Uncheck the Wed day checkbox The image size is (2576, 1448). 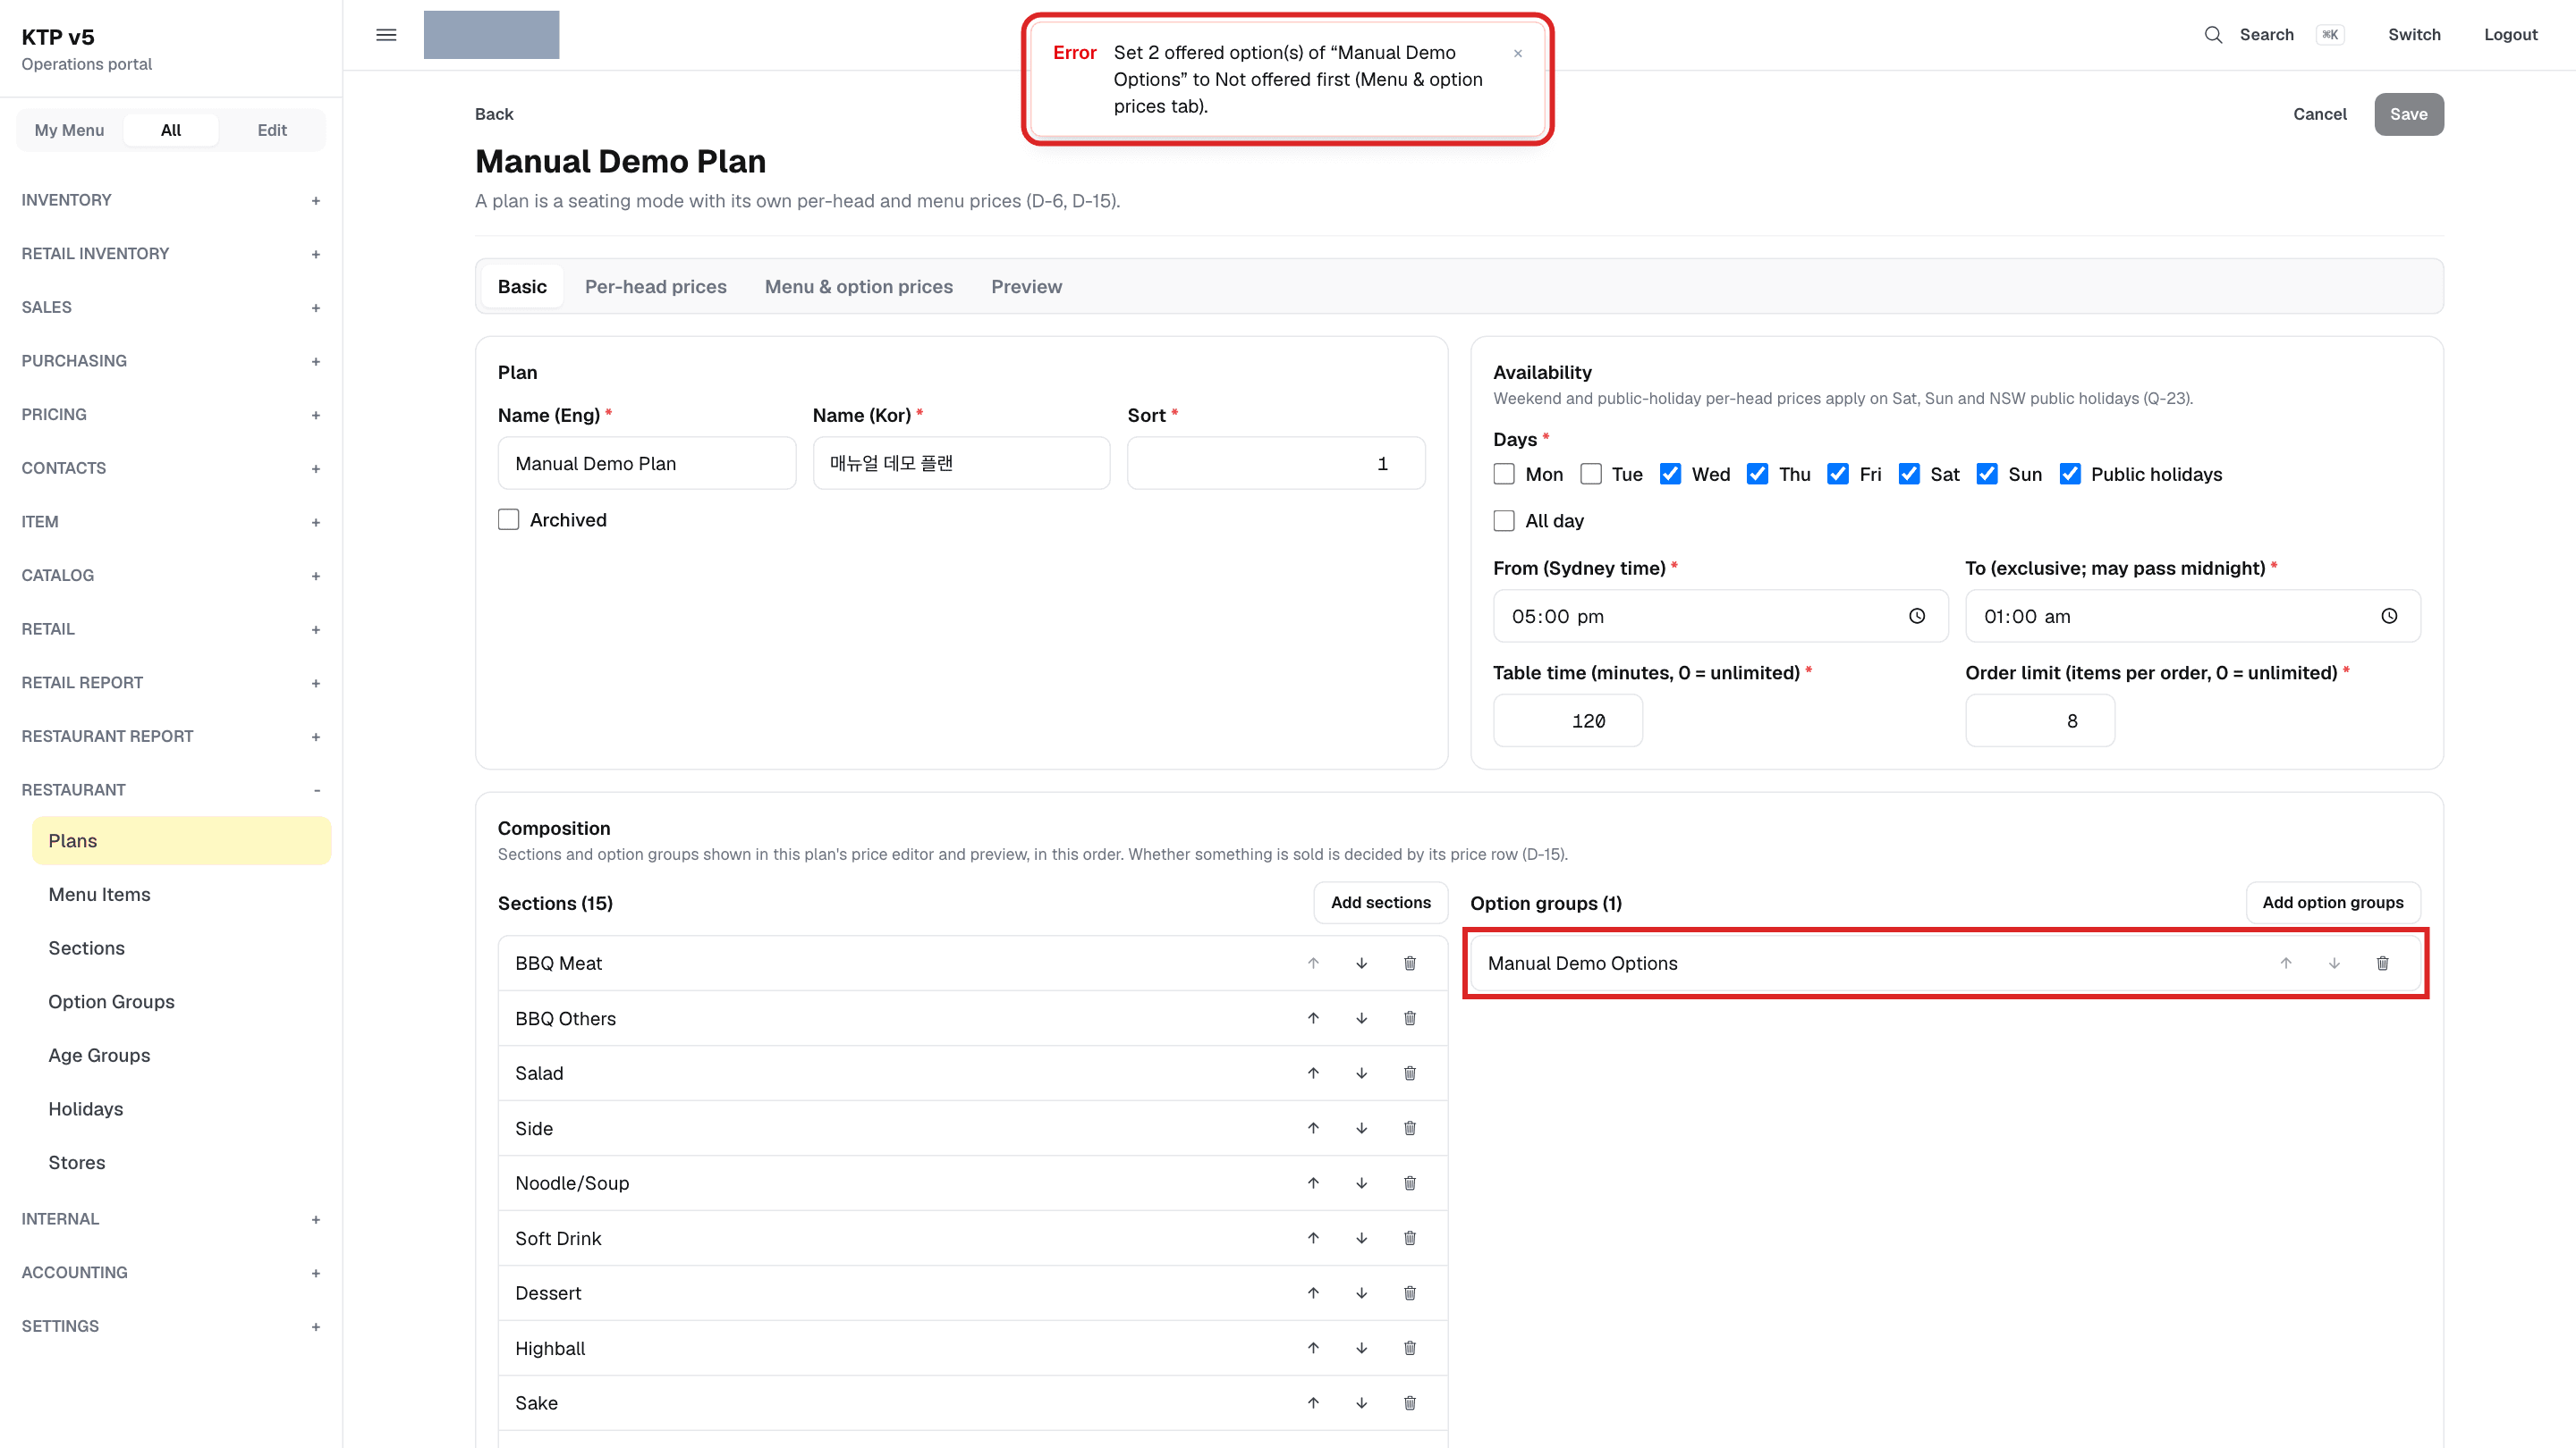tap(1670, 474)
